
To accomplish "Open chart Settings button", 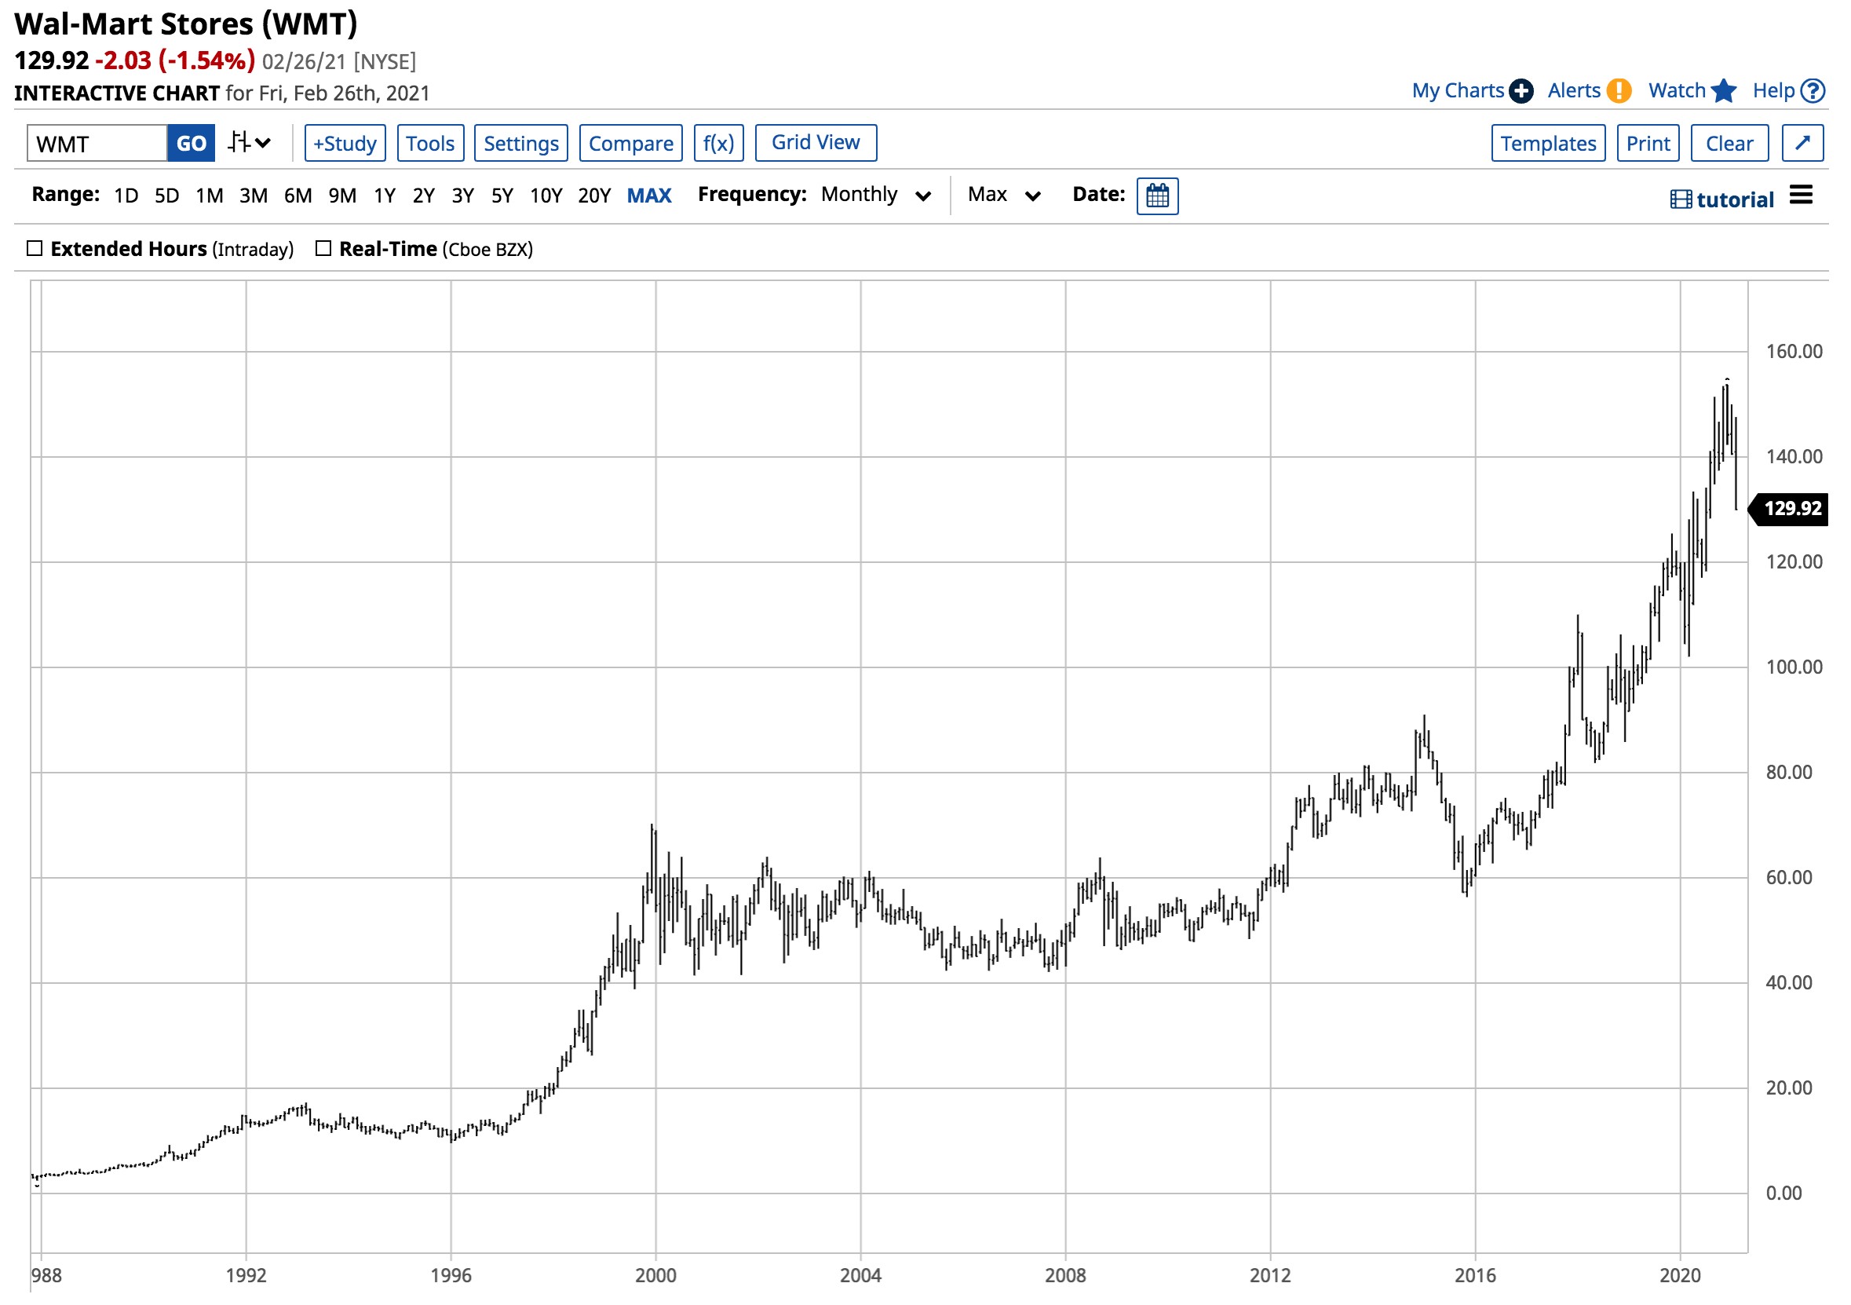I will (520, 143).
